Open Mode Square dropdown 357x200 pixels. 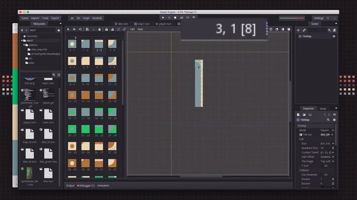coord(327,130)
